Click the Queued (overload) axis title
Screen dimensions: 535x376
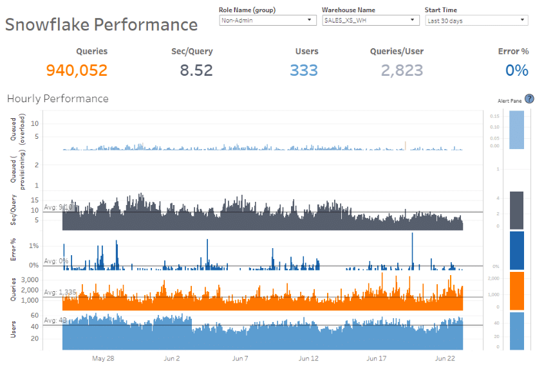tap(17, 129)
